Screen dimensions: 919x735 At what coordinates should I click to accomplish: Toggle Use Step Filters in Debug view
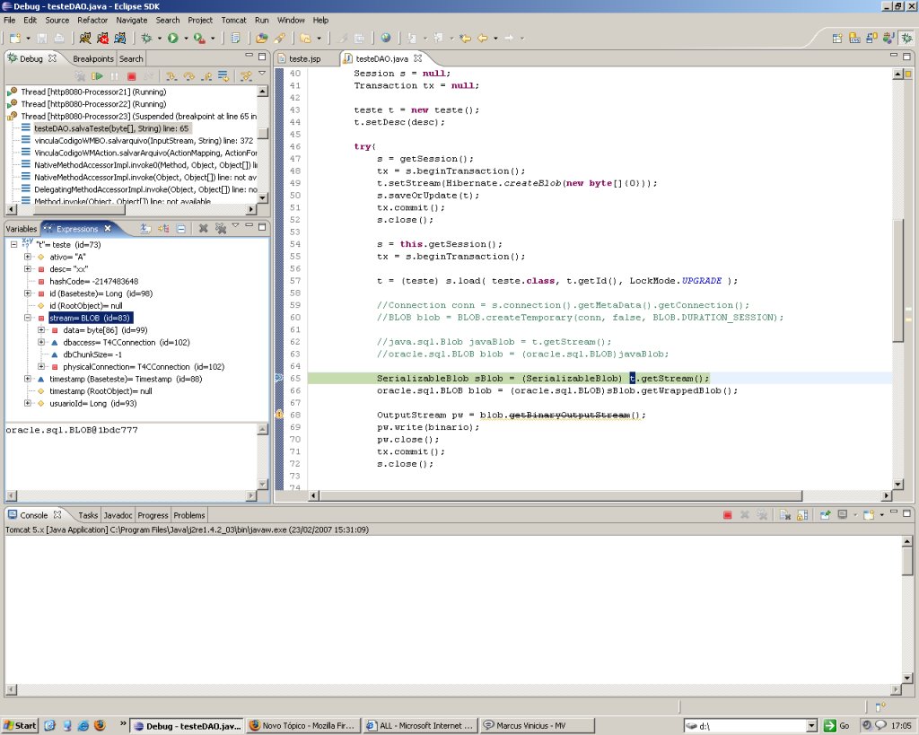(x=246, y=76)
